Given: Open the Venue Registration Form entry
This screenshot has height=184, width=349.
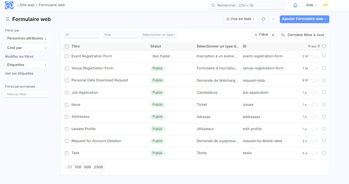Looking at the screenshot, I should (92, 68).
